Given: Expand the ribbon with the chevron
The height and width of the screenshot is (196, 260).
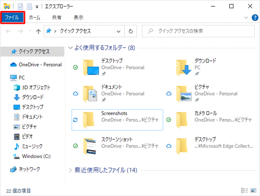Looking at the screenshot, I should click(246, 18).
